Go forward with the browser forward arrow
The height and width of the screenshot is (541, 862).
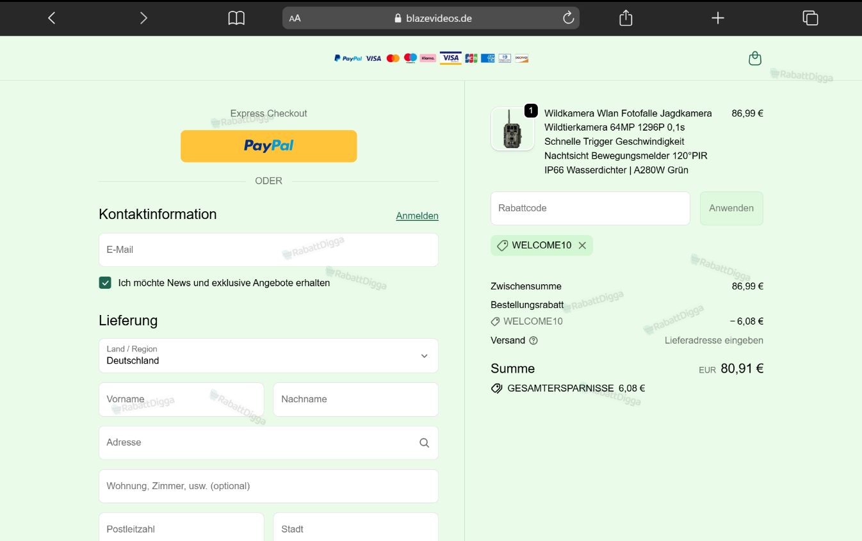pos(143,18)
